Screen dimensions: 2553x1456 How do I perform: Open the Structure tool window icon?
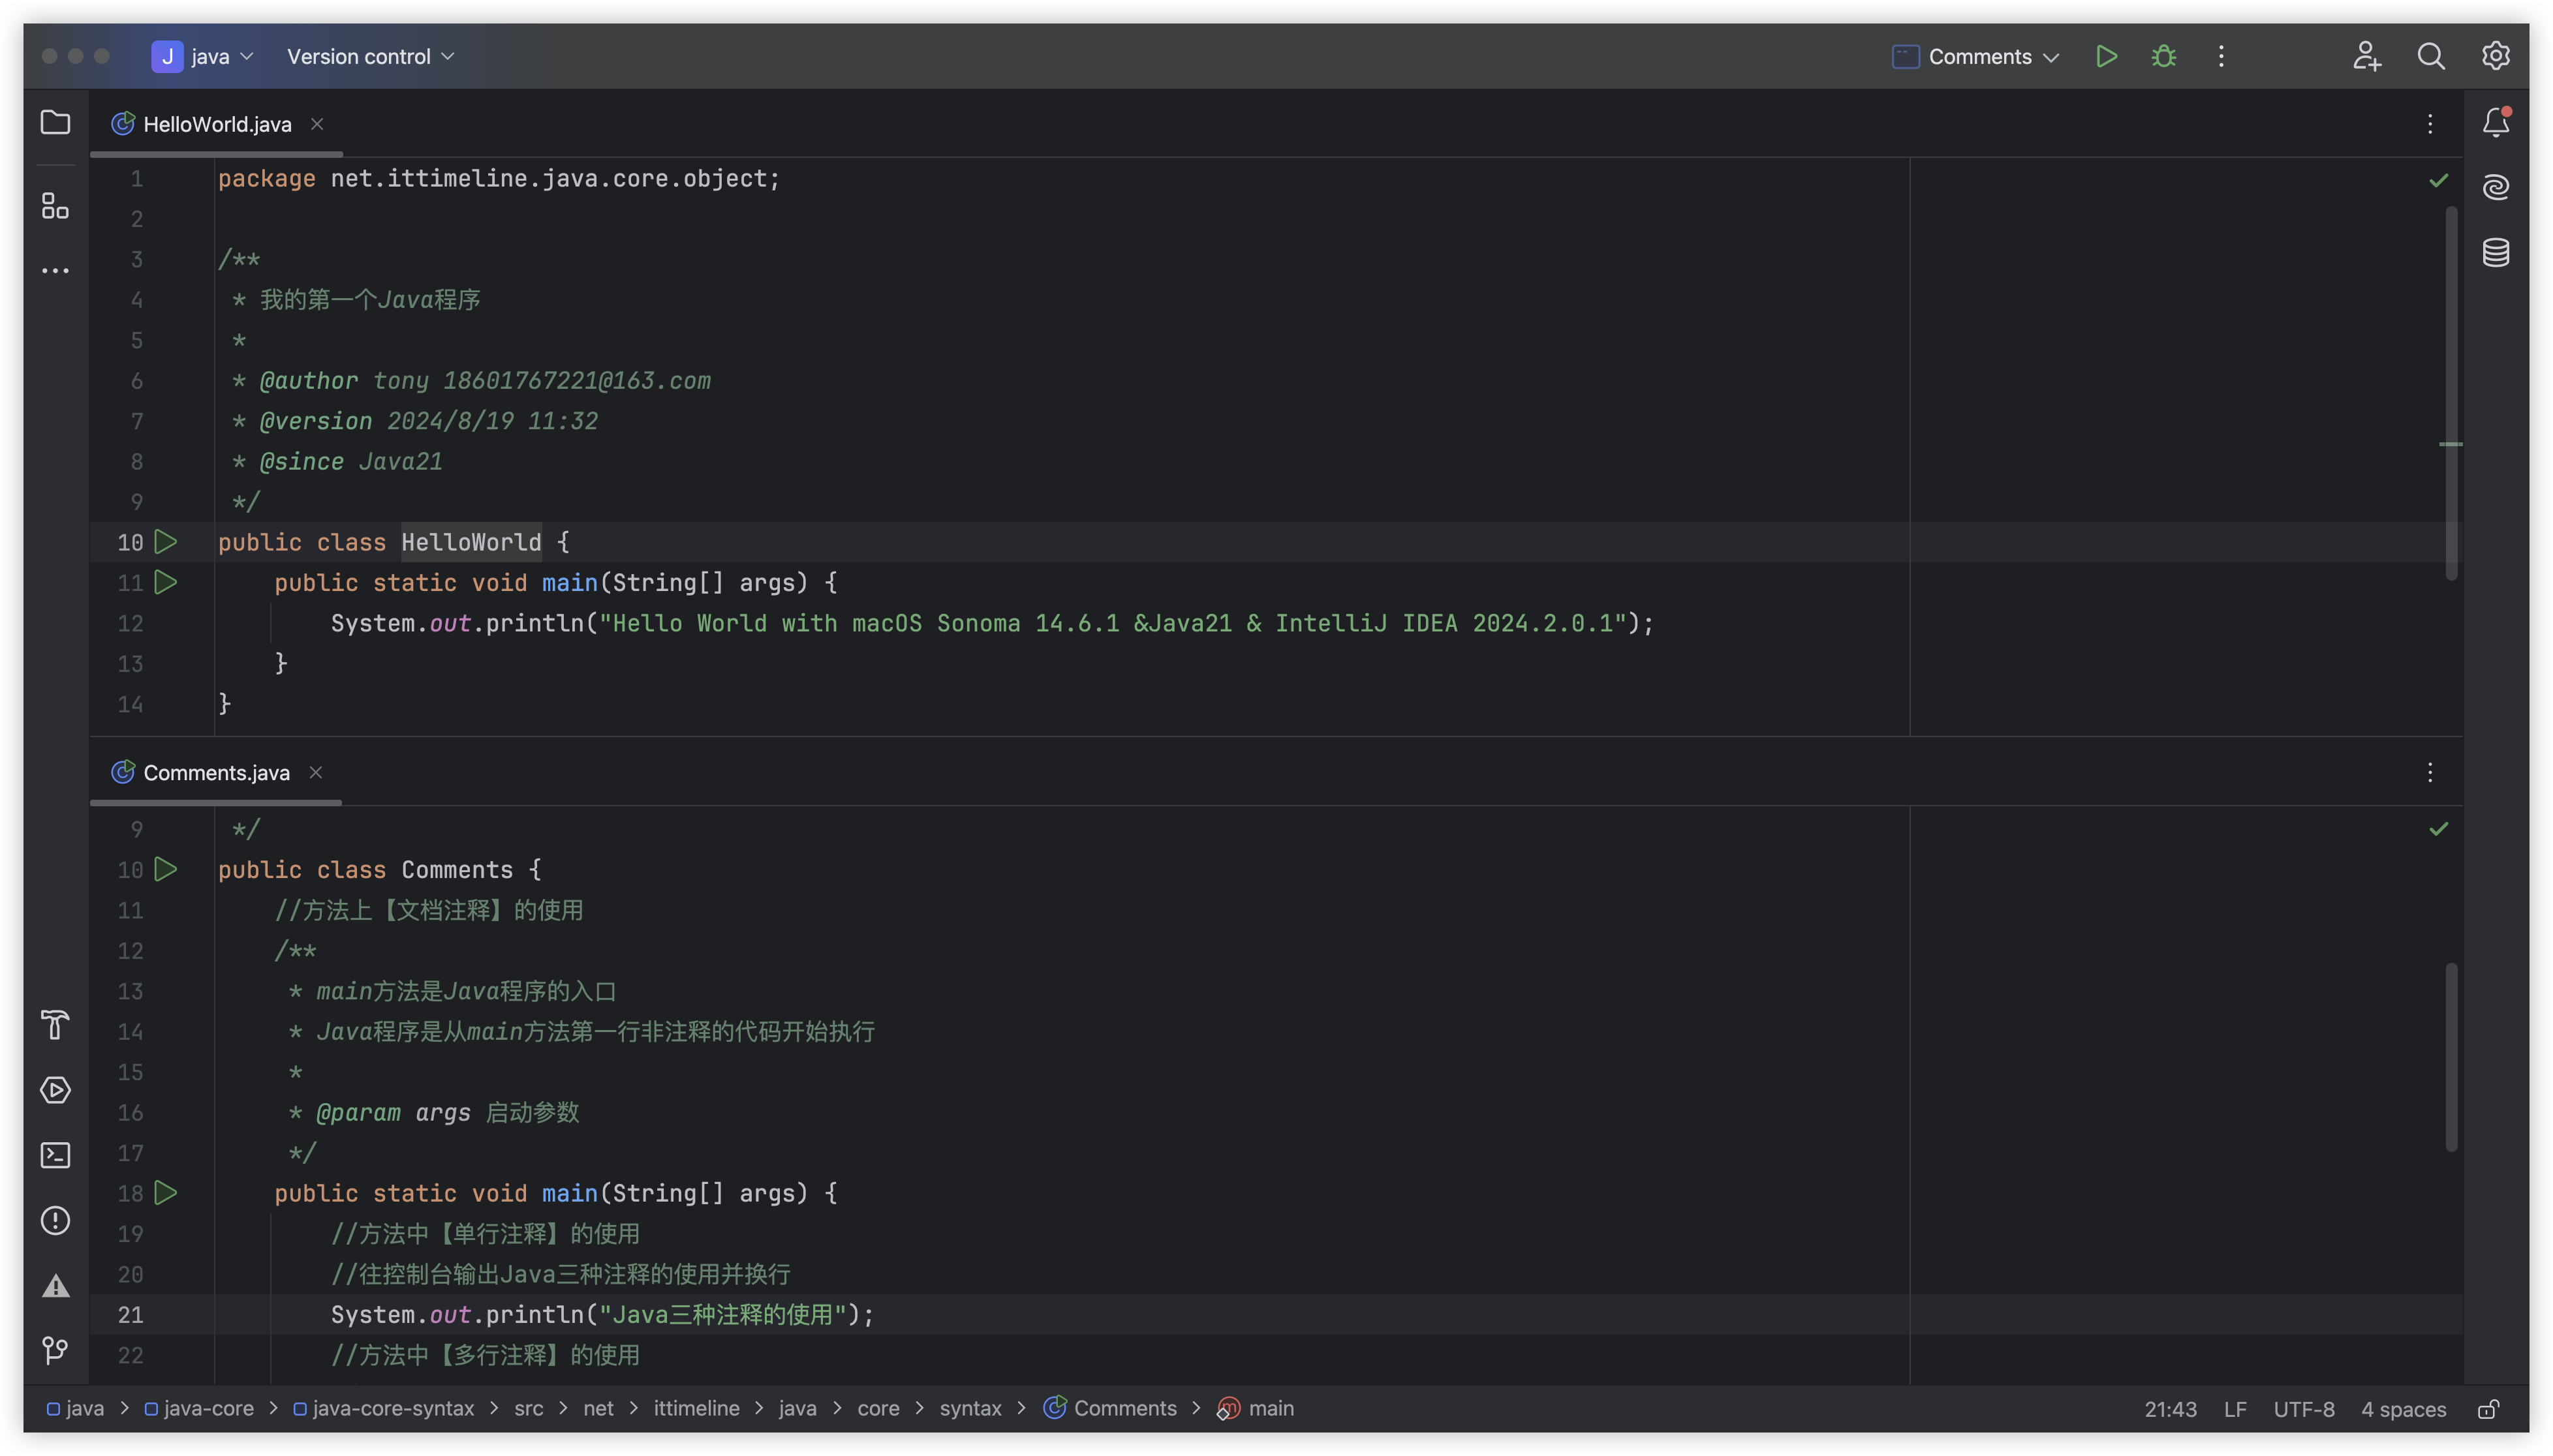pos(55,206)
